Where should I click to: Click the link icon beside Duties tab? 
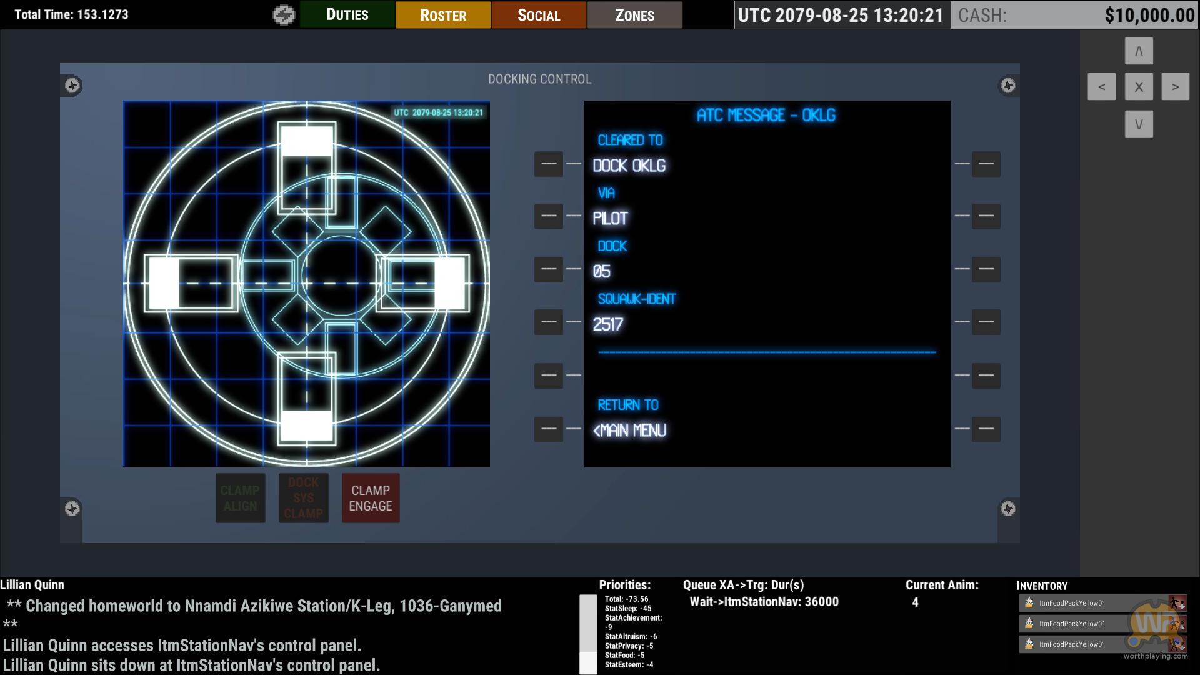pyautogui.click(x=284, y=15)
